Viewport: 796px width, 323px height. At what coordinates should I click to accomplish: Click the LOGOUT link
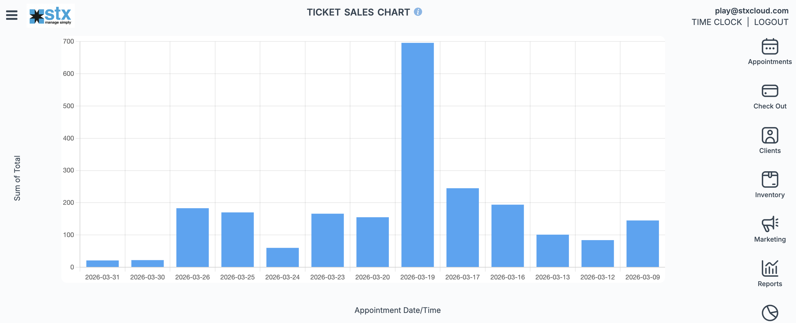point(771,22)
